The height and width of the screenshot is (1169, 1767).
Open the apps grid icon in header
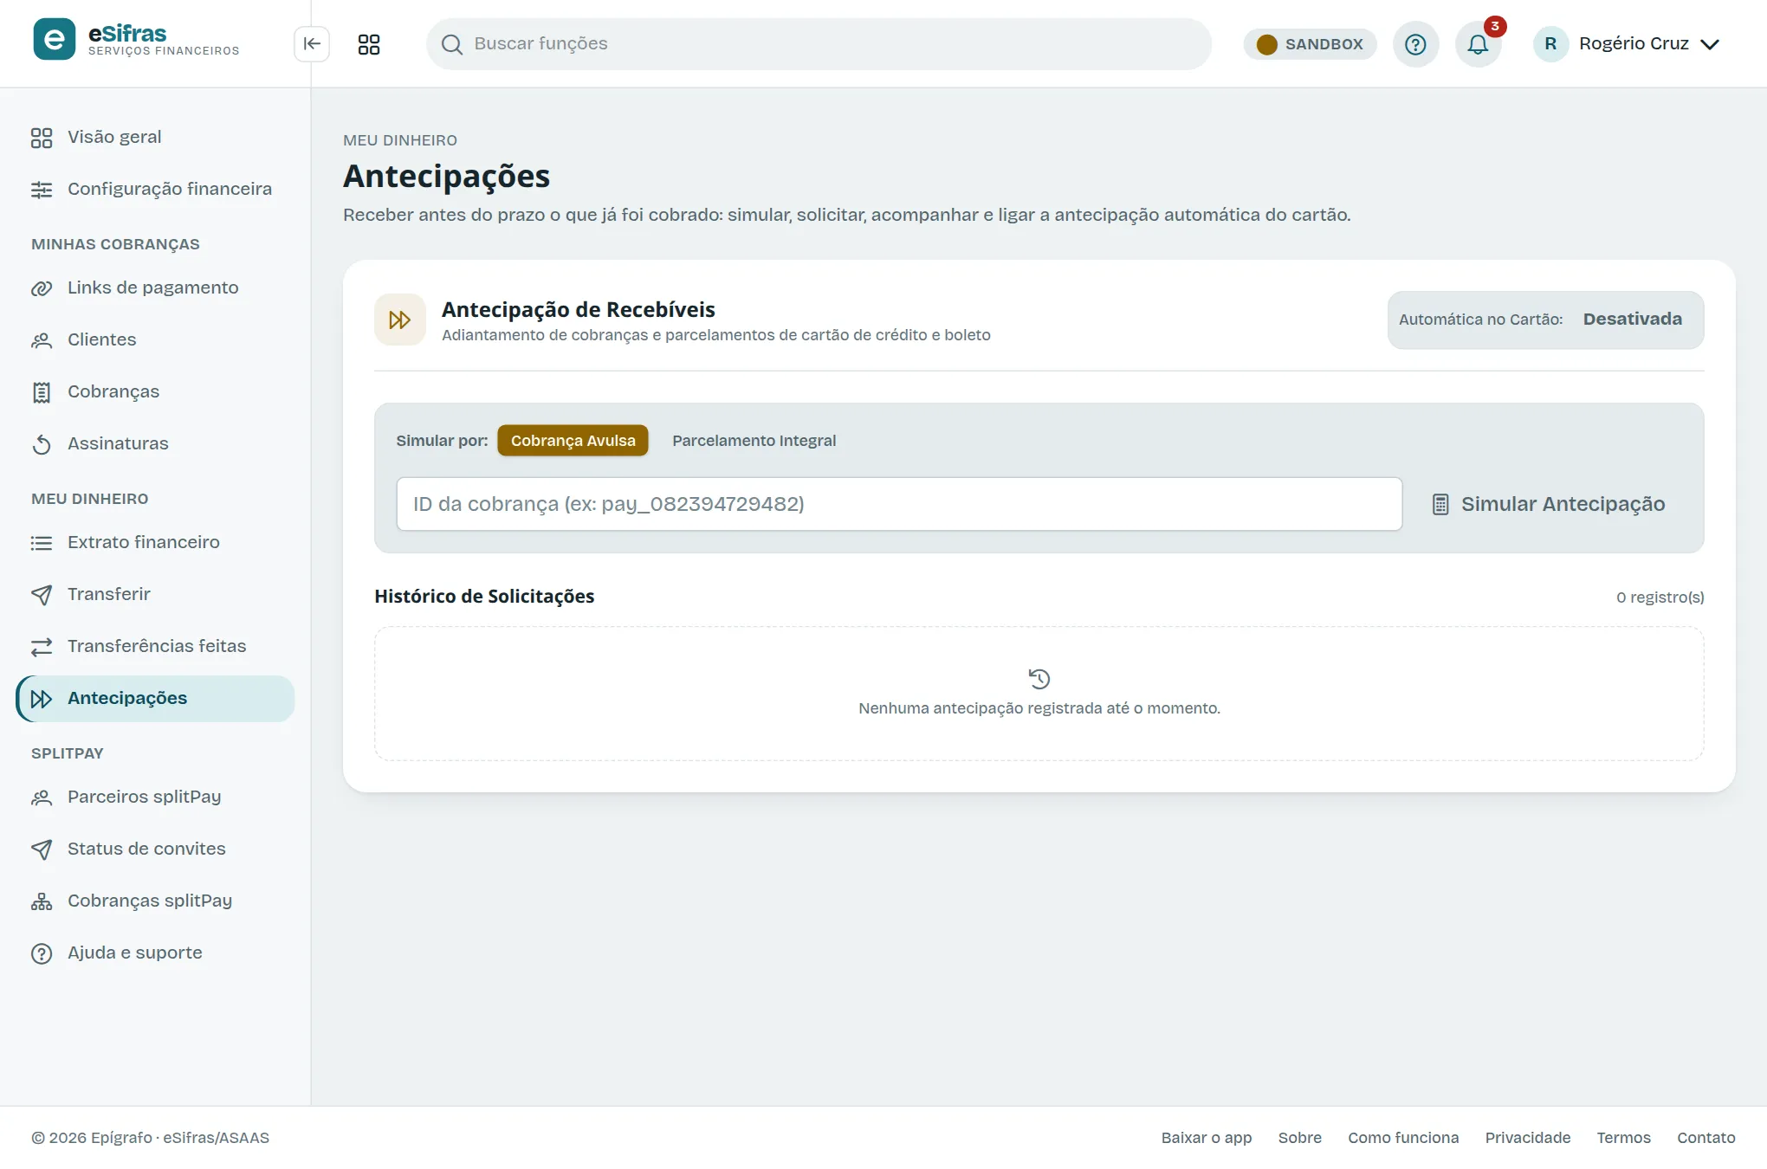click(x=369, y=44)
